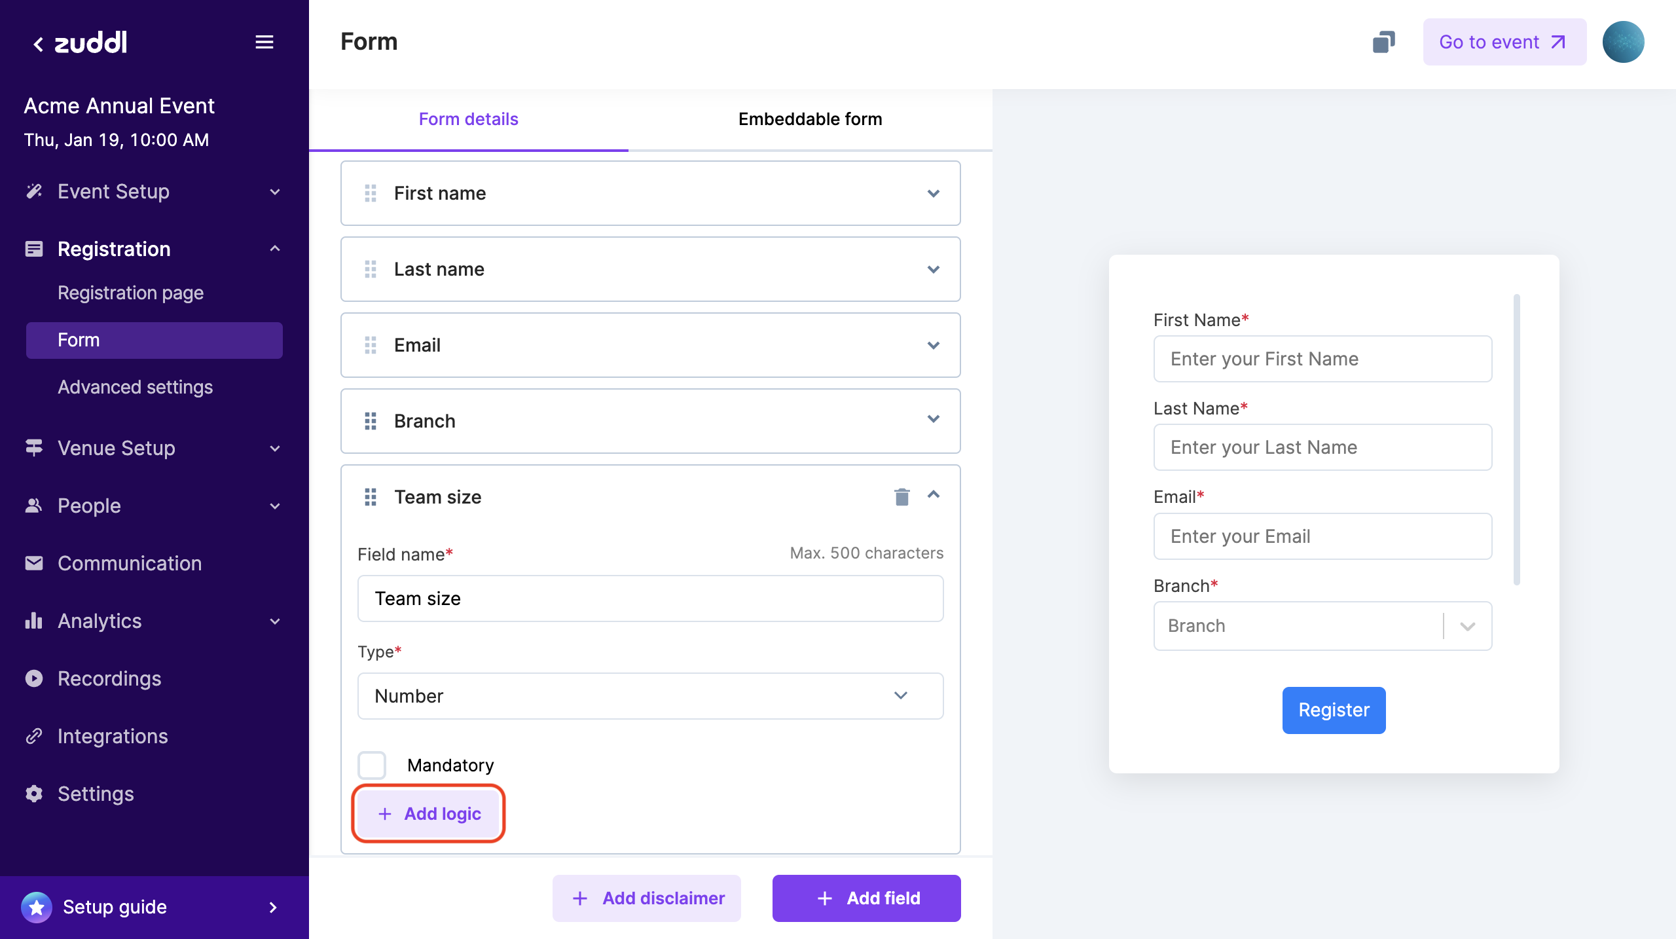This screenshot has height=939, width=1676.
Task: Click the copy link icon in header
Action: coord(1383,42)
